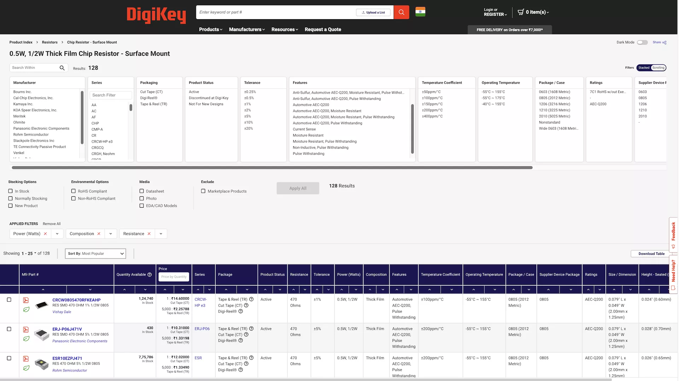Open the Manufacturers menu
Viewport: 679px width, 381px height.
pos(247,30)
